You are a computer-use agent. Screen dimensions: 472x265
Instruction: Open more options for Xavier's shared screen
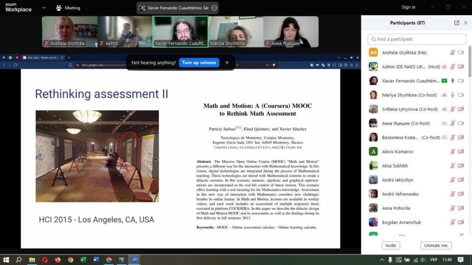[214, 8]
